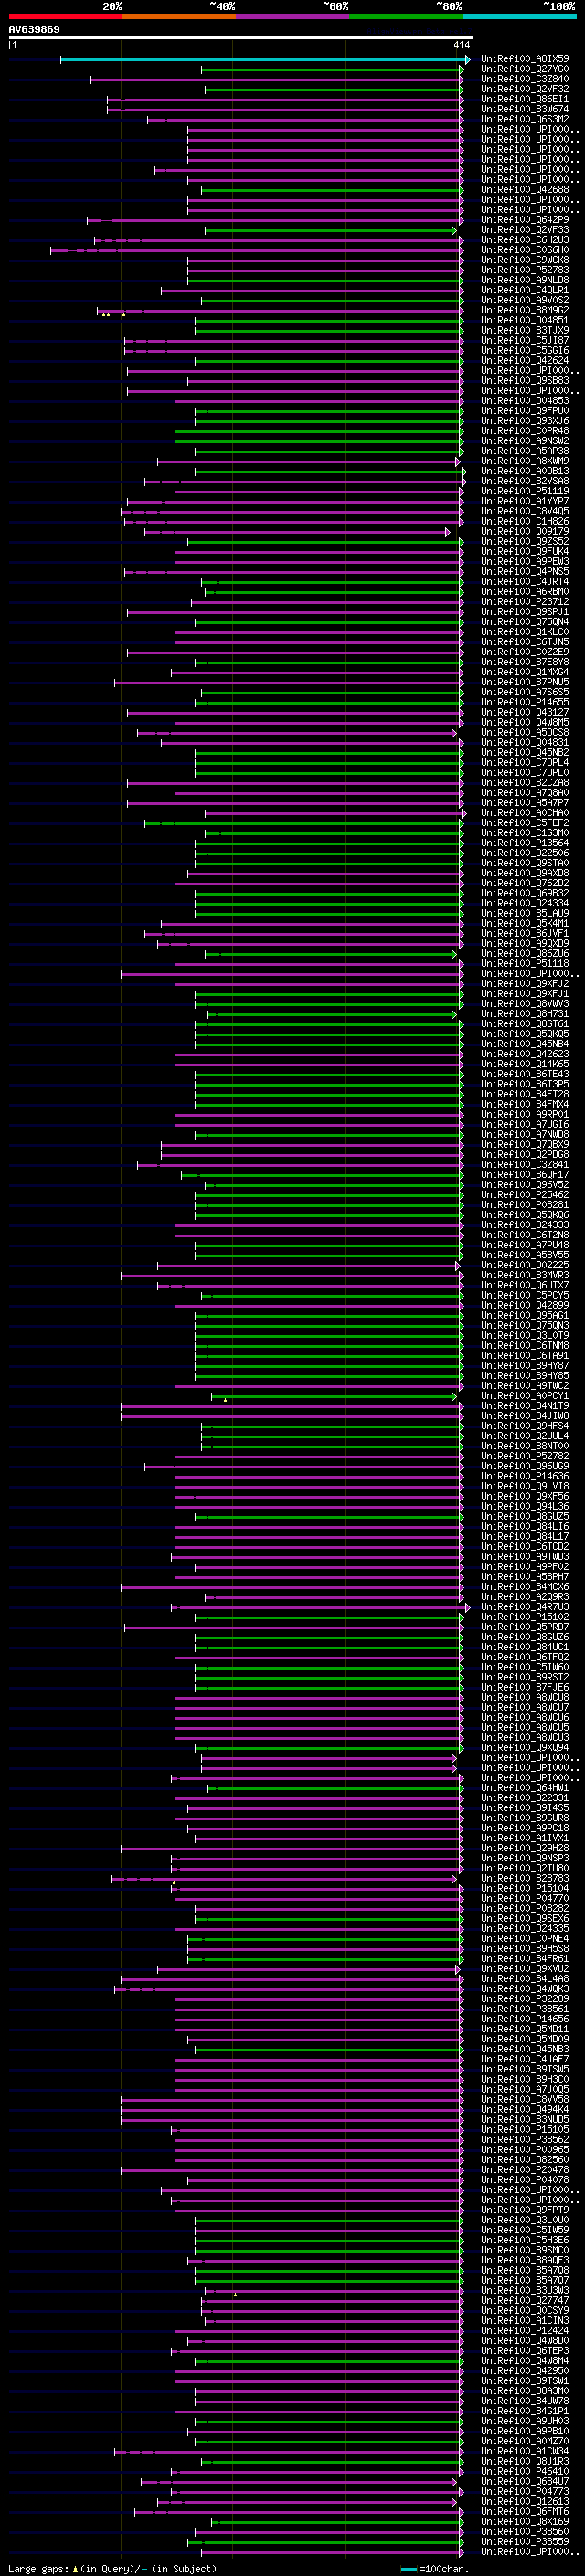Viewport: 585px width, 2576px height.
Task: Select hit UniRef100_B6QF17
Action: (525, 1174)
